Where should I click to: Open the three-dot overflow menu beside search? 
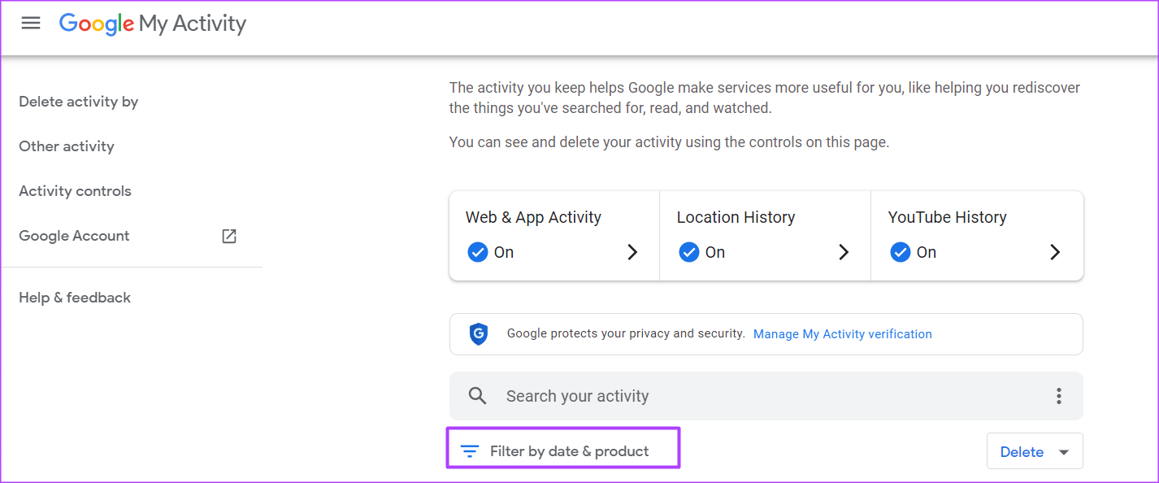[x=1059, y=395]
